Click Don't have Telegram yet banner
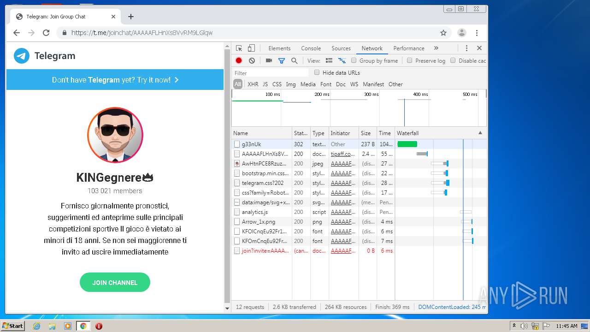 (x=115, y=80)
